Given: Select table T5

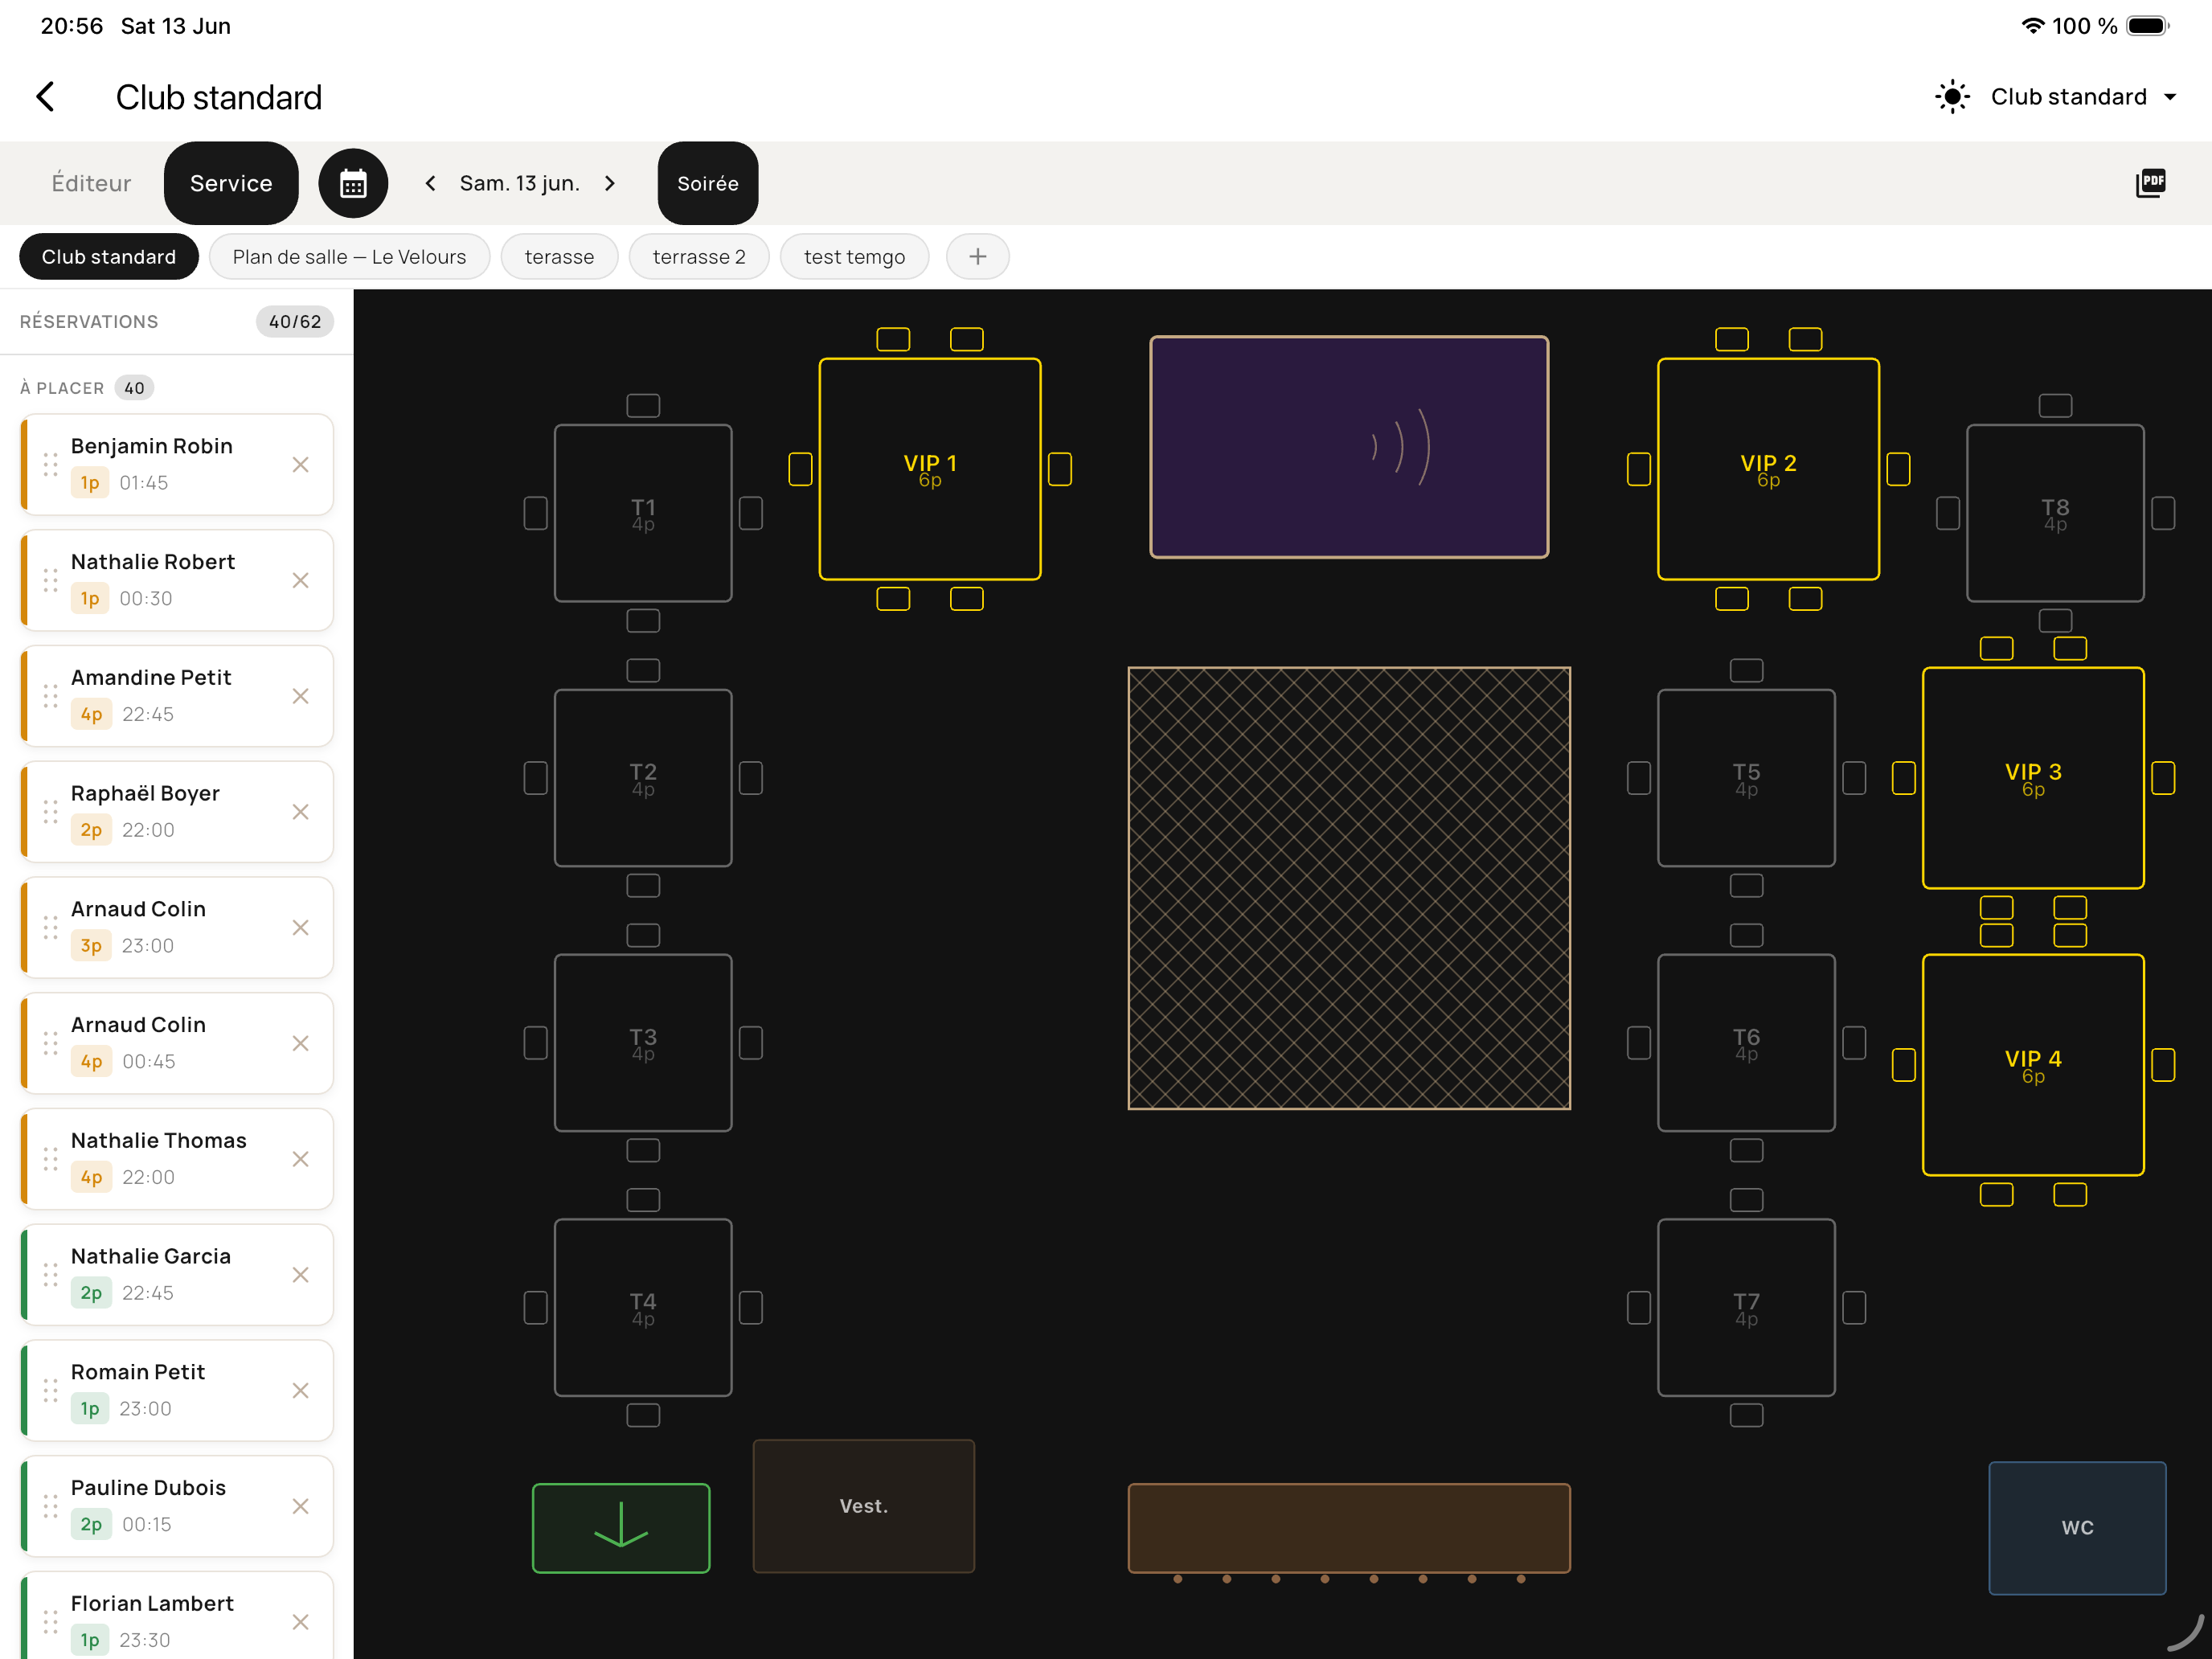Looking at the screenshot, I should tap(1746, 778).
